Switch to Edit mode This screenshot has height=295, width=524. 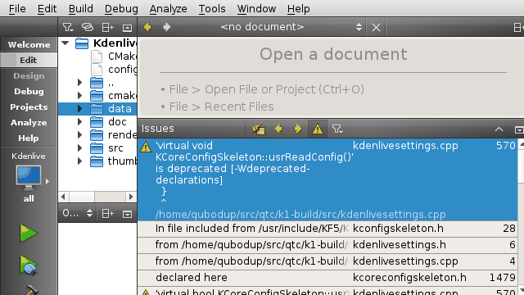29,60
